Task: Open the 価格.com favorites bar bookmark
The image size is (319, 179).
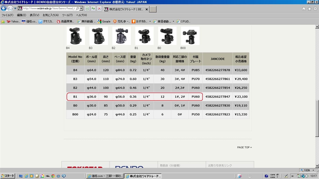Action: 29,21
